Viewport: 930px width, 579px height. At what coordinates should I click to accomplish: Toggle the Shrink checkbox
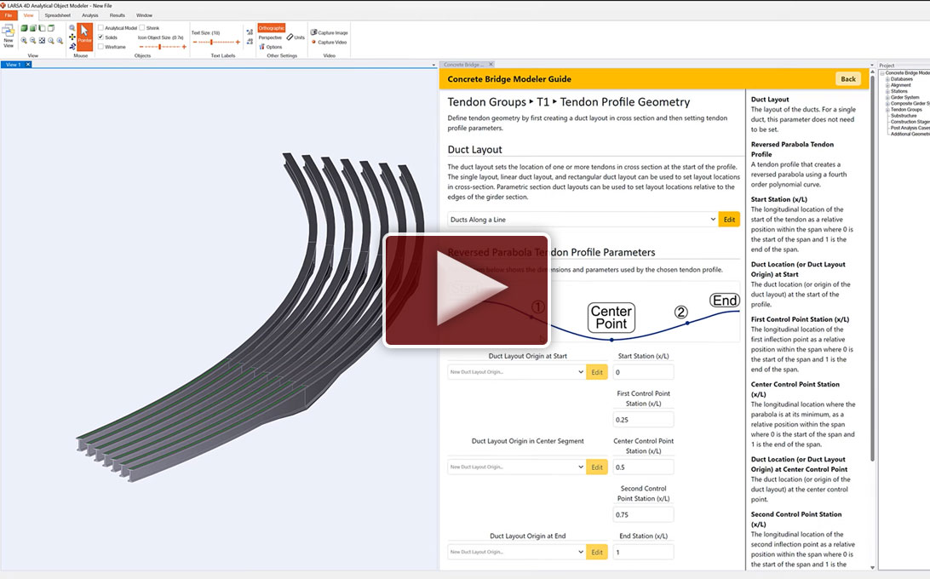142,28
